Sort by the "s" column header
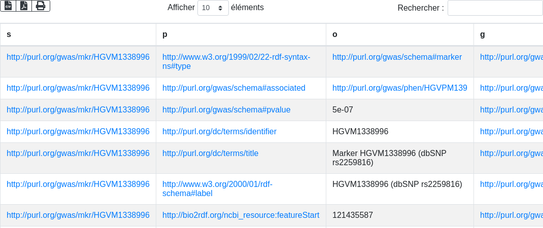The width and height of the screenshot is (543, 228). pos(9,34)
